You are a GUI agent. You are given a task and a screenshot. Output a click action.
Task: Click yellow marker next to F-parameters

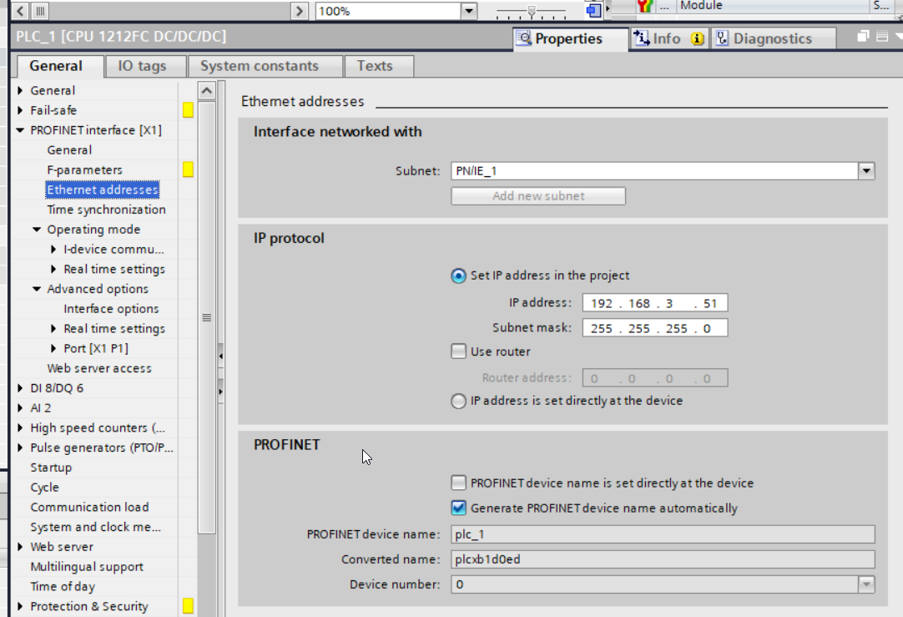click(x=188, y=169)
